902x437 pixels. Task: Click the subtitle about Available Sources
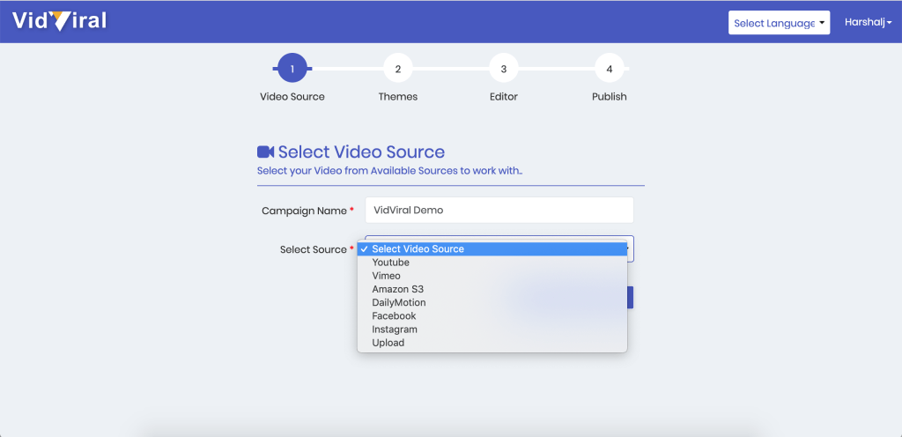click(x=389, y=171)
